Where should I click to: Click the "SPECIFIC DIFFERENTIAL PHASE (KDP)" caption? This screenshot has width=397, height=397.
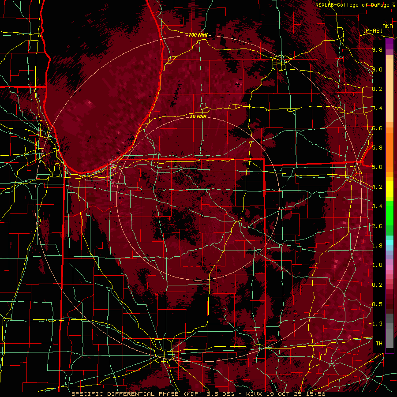point(137,394)
